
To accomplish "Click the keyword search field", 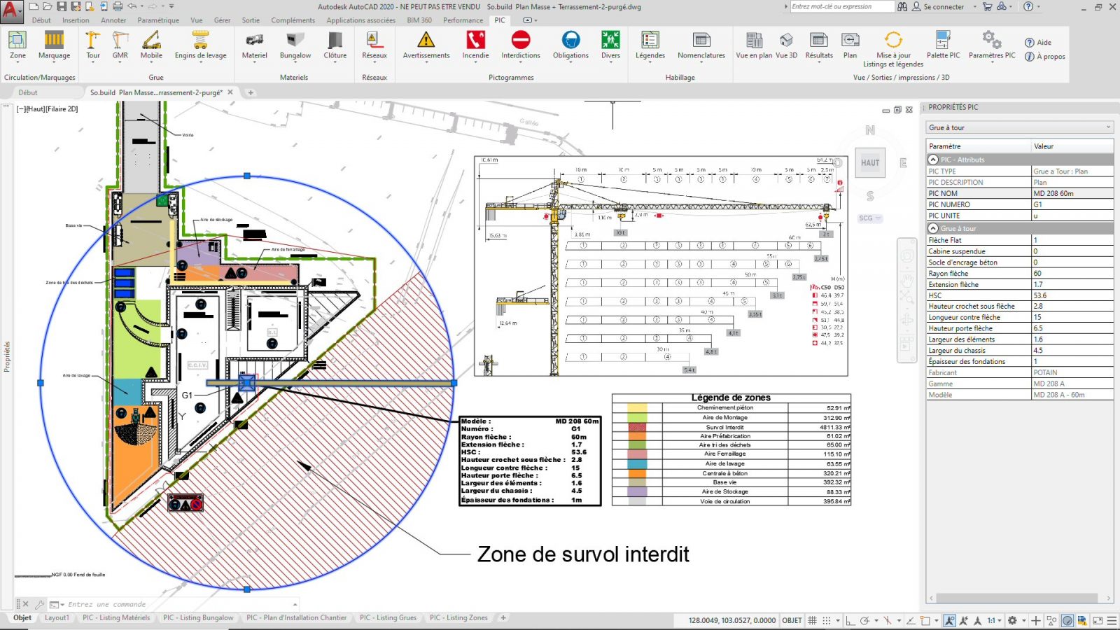I will point(841,6).
